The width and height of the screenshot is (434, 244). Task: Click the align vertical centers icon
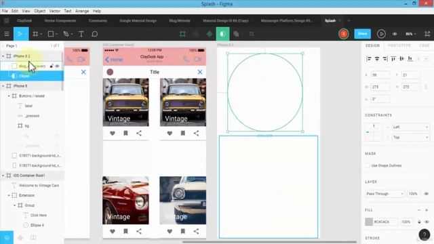401,59
